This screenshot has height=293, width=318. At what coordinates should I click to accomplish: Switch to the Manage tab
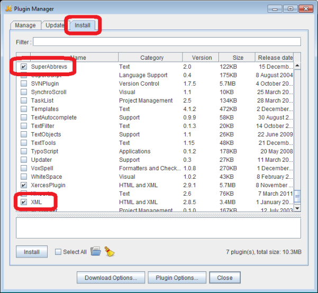[x=25, y=25]
